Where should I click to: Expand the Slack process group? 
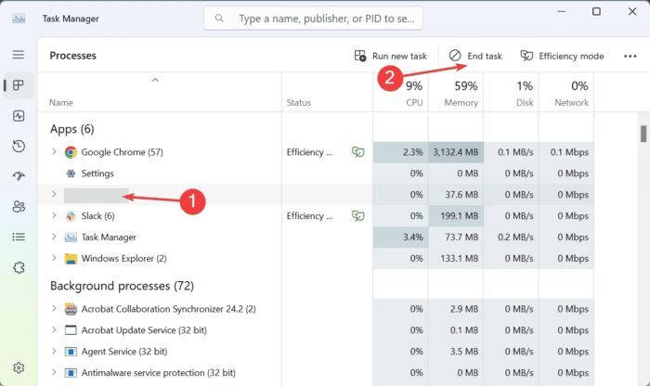(x=54, y=215)
